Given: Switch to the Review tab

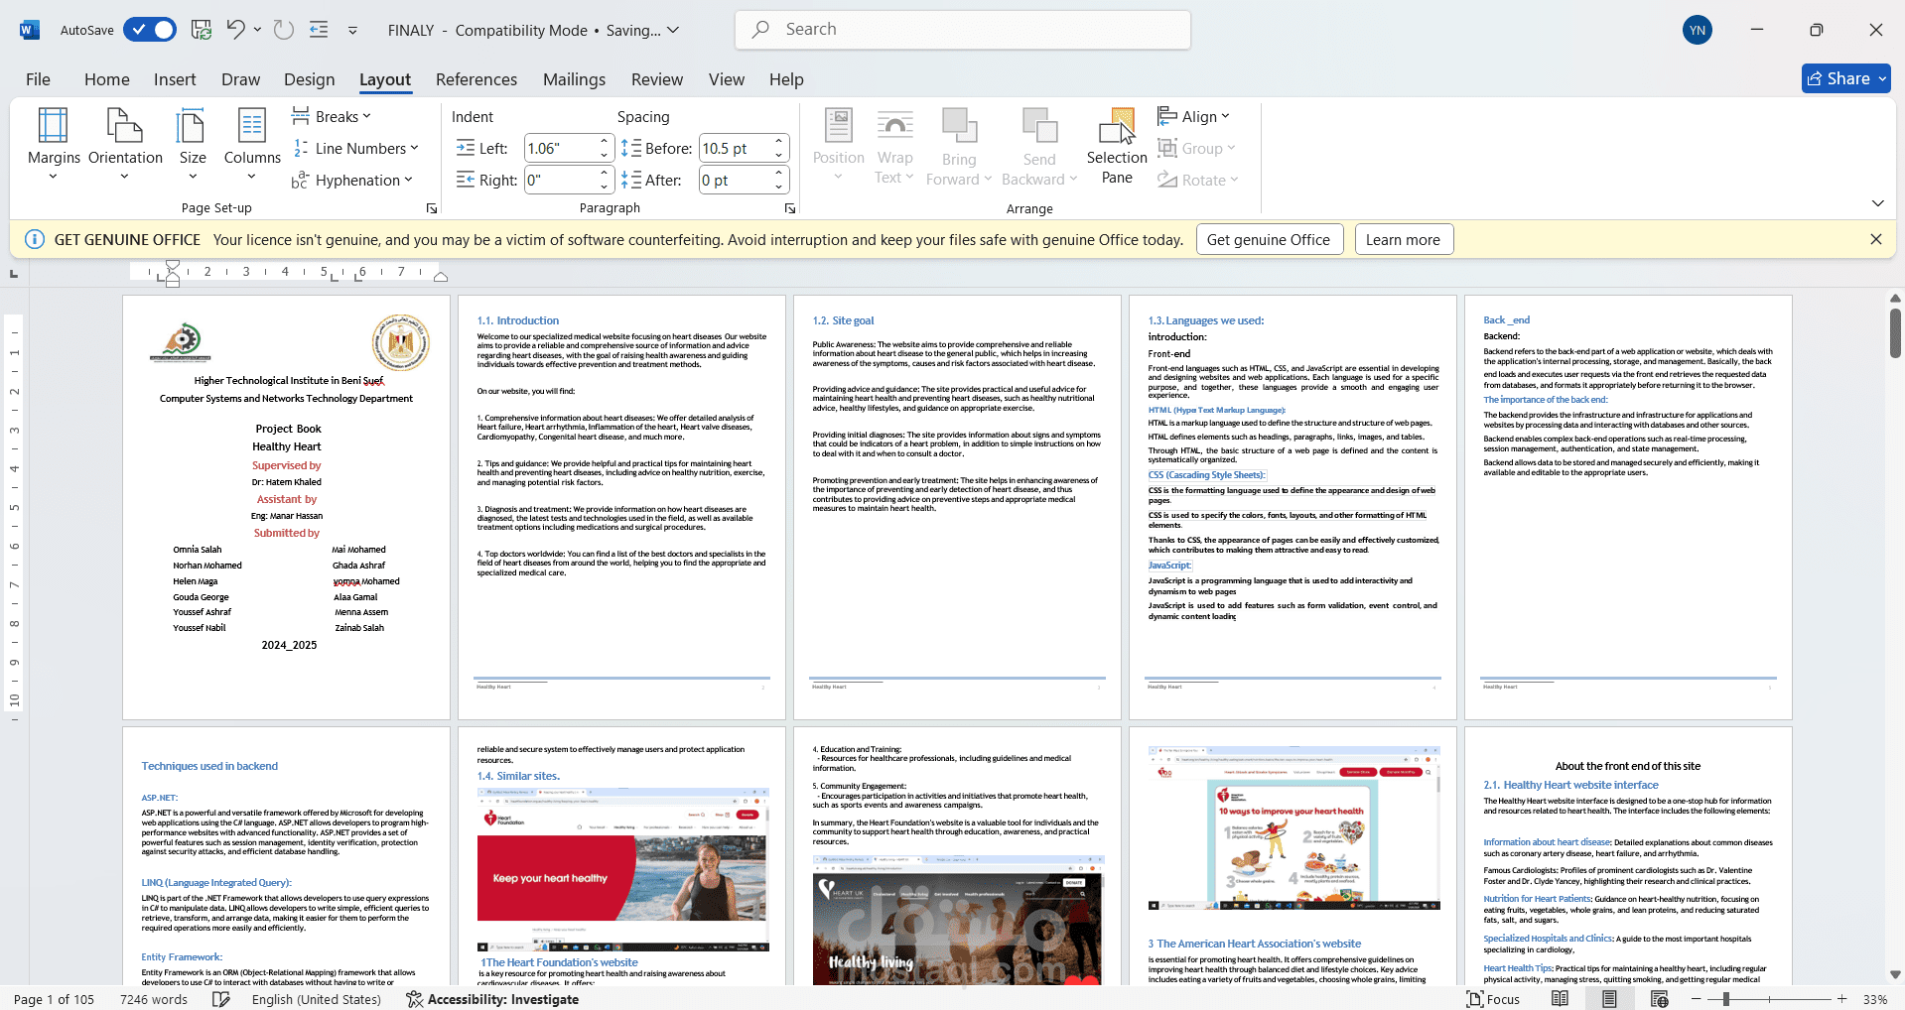Looking at the screenshot, I should pos(657,79).
